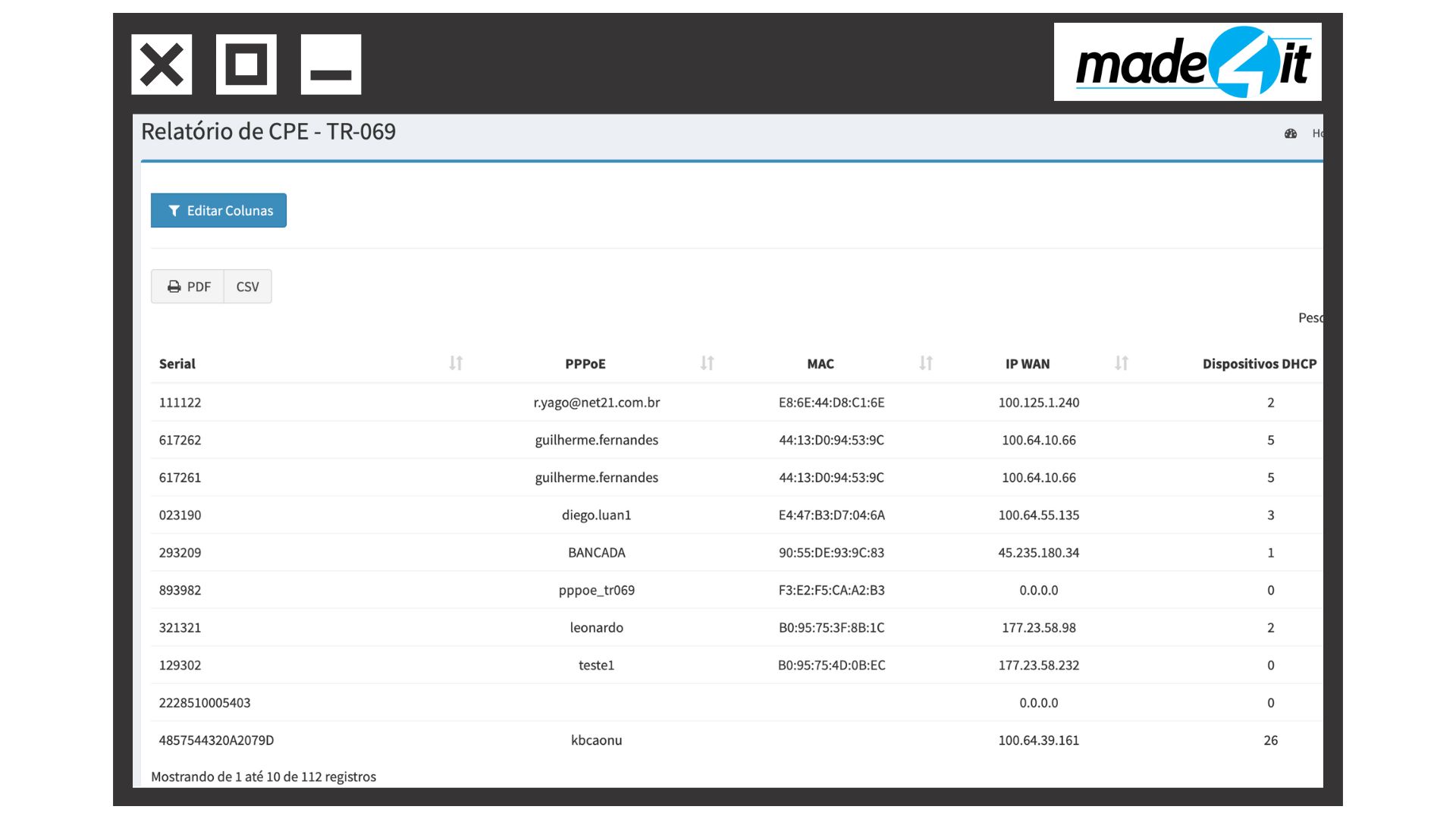Open the Editar Colunas filter button
The image size is (1456, 819).
pos(218,210)
